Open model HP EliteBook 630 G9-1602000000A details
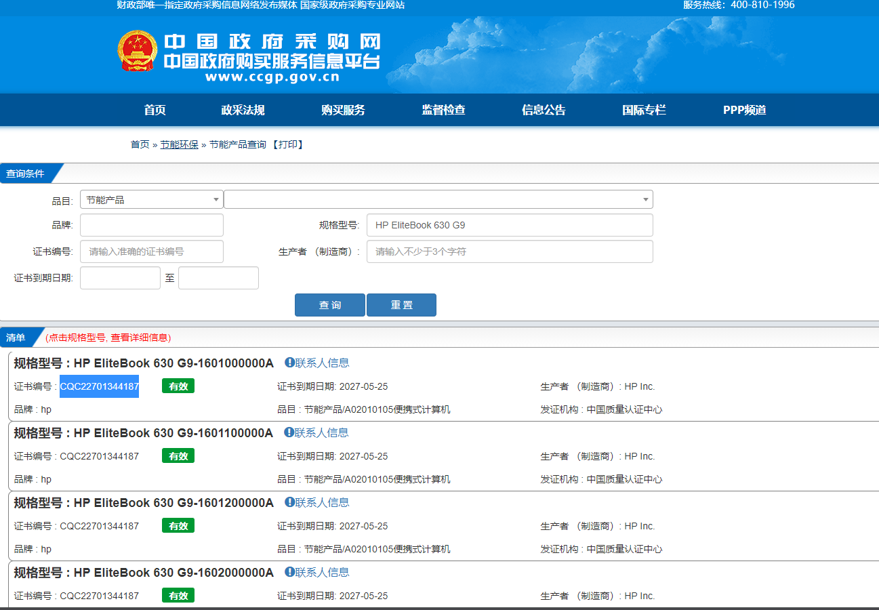879x610 pixels. pos(144,573)
